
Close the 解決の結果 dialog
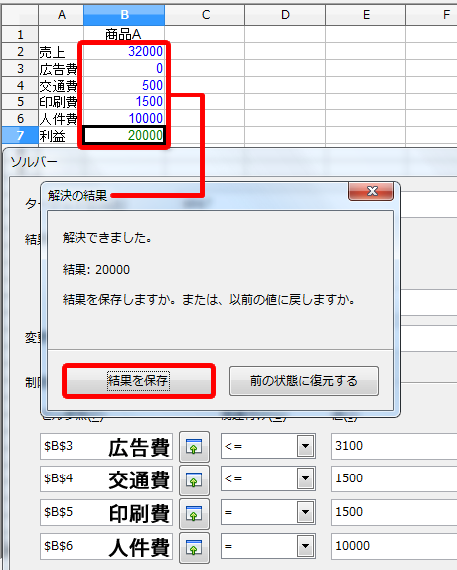tap(371, 191)
